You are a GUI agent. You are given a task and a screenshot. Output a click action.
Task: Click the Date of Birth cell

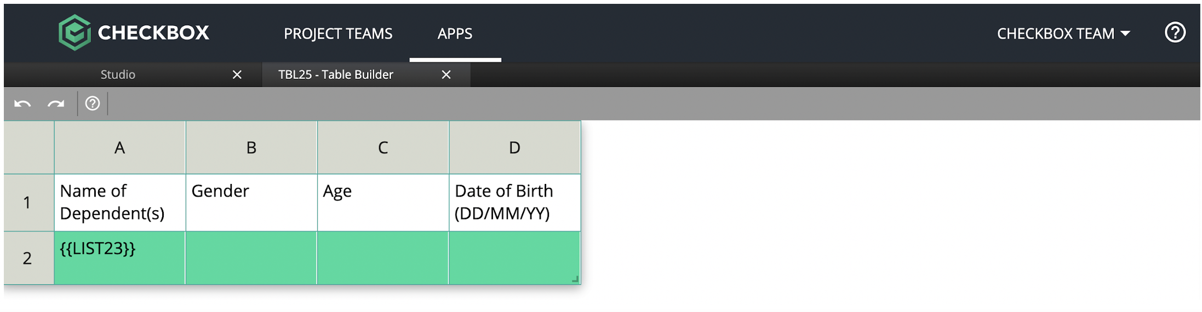click(x=514, y=202)
